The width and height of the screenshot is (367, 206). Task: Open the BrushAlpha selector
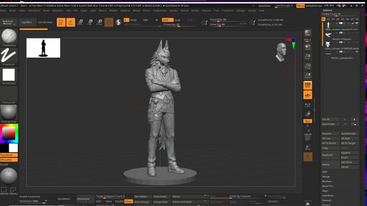(x=9, y=76)
